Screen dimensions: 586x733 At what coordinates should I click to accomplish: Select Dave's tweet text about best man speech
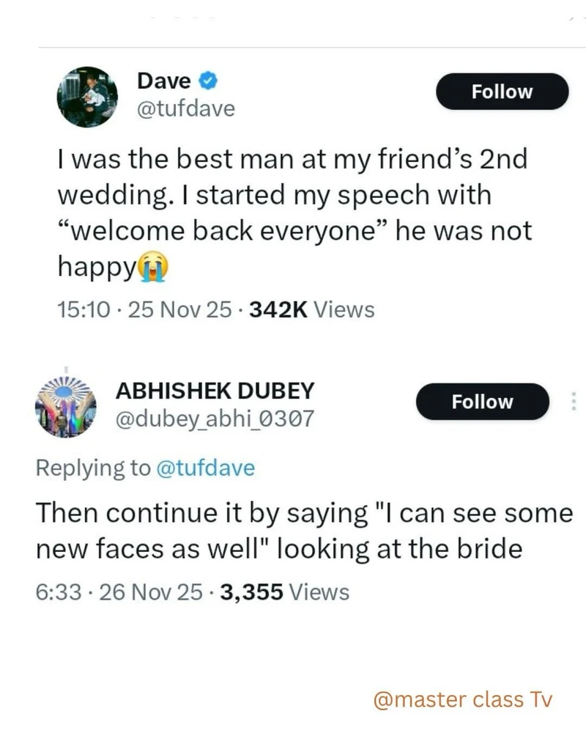pos(293,213)
